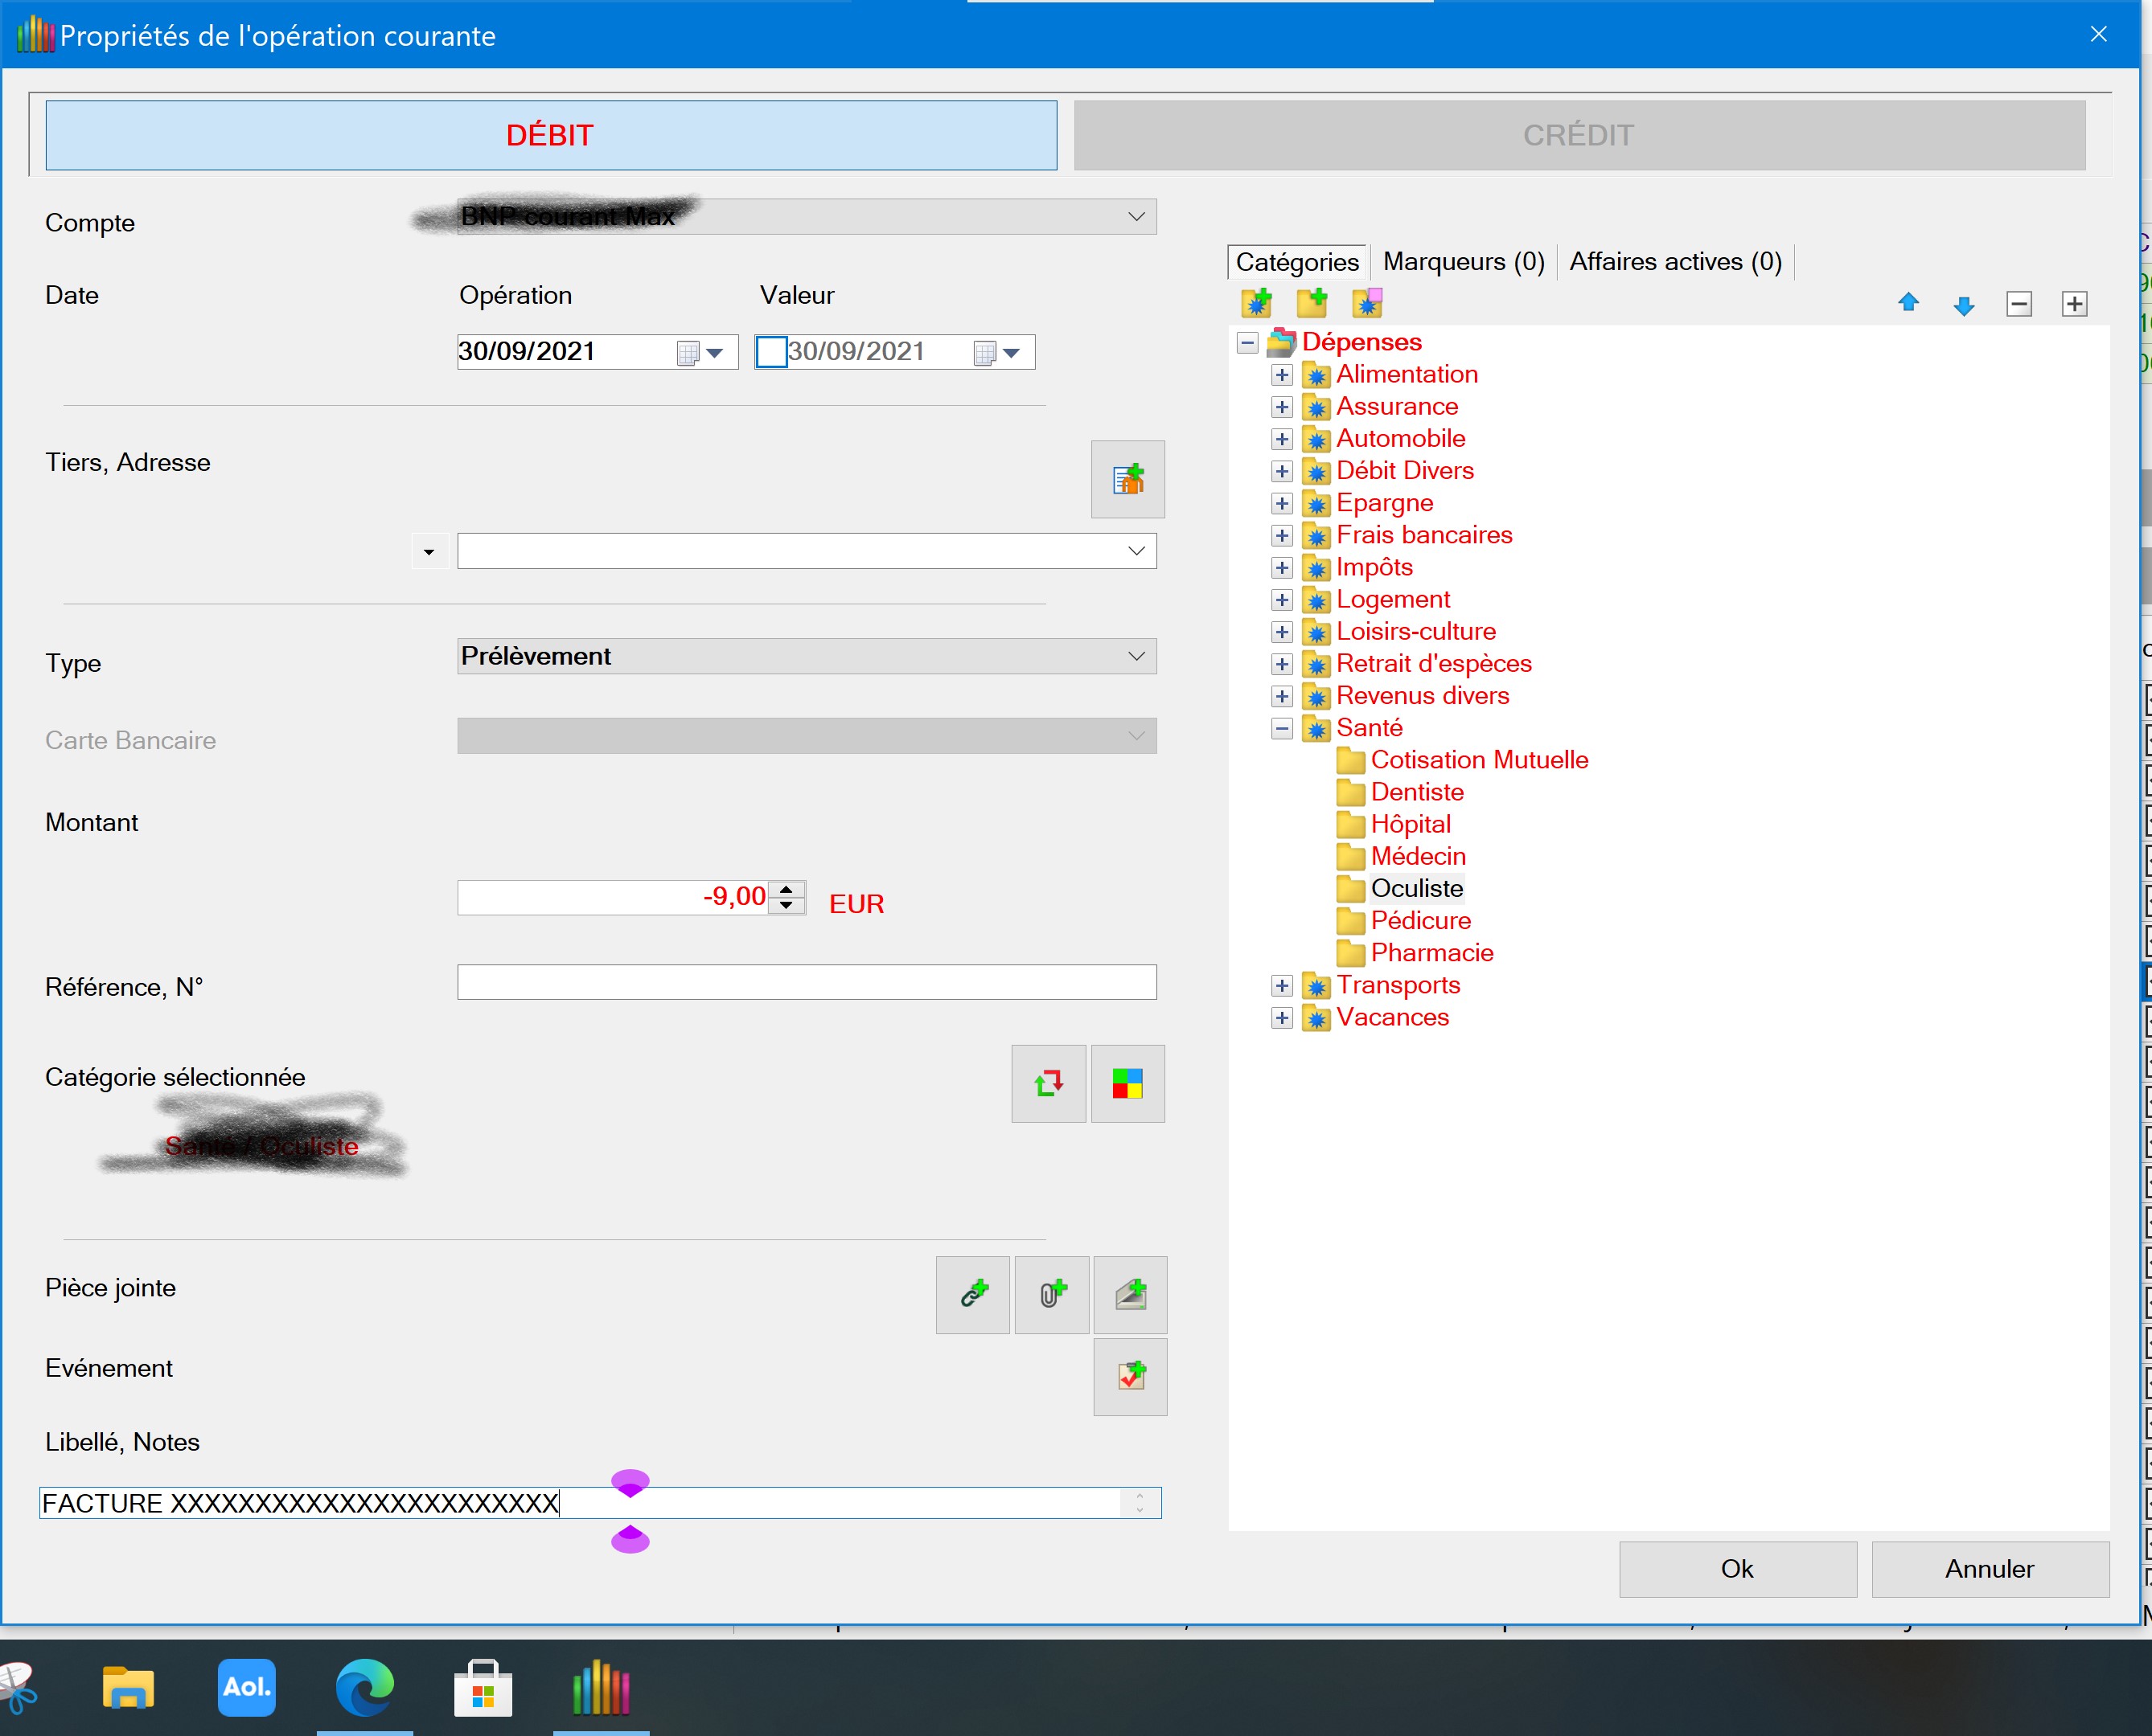The height and width of the screenshot is (1736, 2152).
Task: Expand the Alimentation category node
Action: pyautogui.click(x=1282, y=375)
